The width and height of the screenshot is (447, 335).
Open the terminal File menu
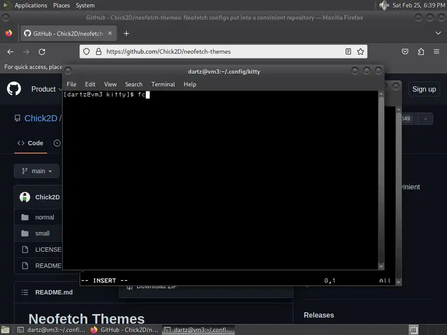coord(71,84)
